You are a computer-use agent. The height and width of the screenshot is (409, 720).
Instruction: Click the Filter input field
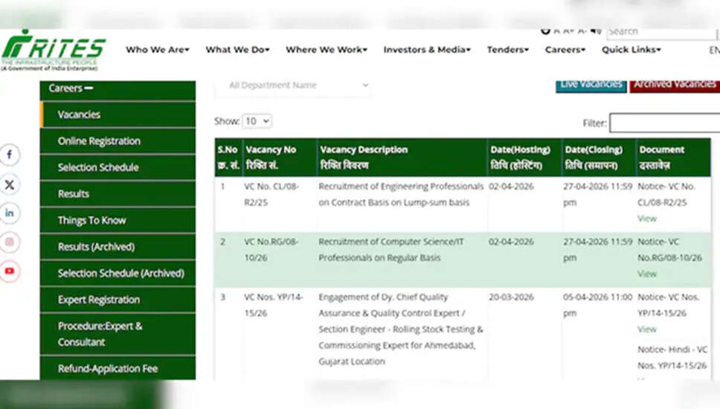(x=664, y=123)
